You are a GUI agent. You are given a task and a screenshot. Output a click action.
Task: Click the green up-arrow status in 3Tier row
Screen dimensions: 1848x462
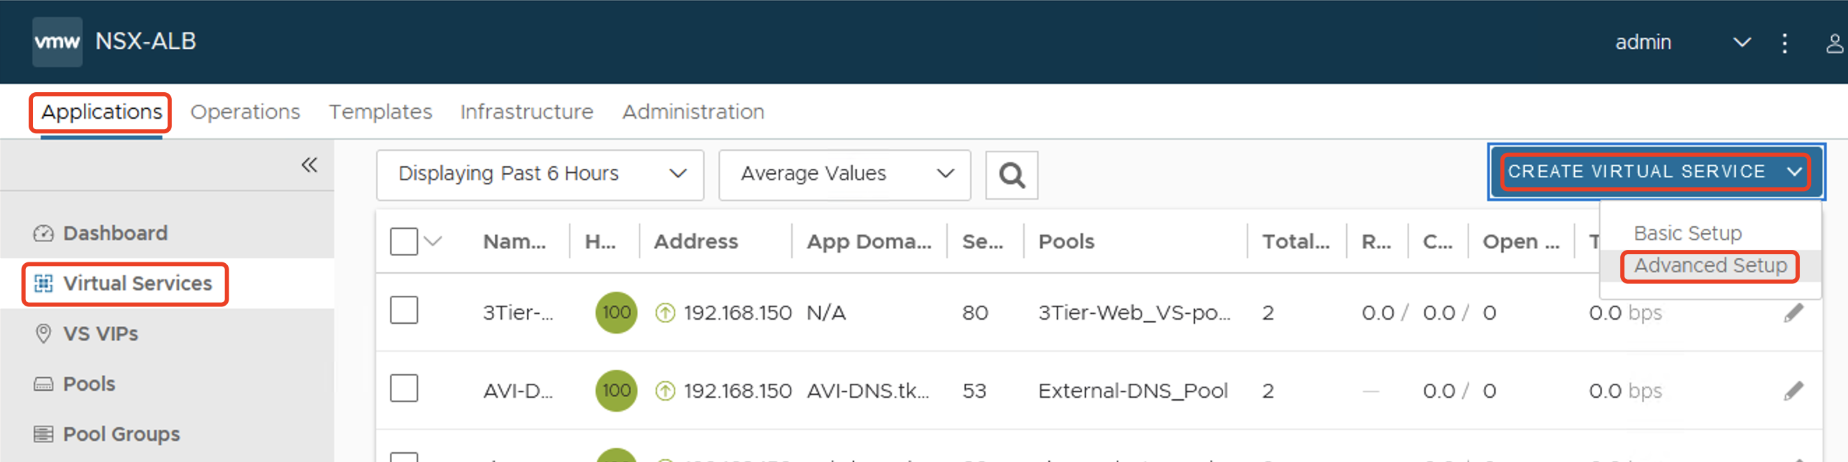pyautogui.click(x=665, y=313)
